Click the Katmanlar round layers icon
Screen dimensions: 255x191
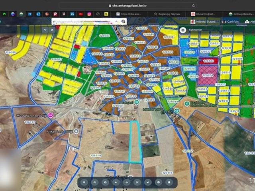[183, 30]
